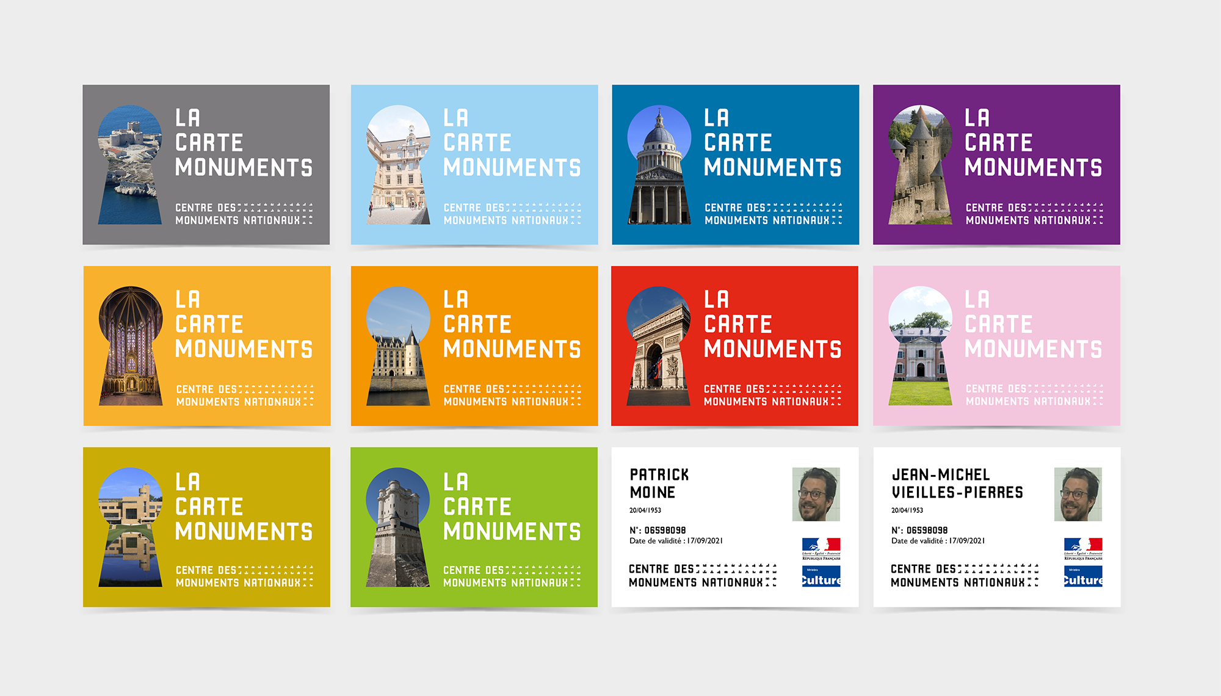The height and width of the screenshot is (696, 1221).
Task: Click 'Centre des Monuments Nationaux' logo on red card
Action: pyautogui.click(x=772, y=396)
